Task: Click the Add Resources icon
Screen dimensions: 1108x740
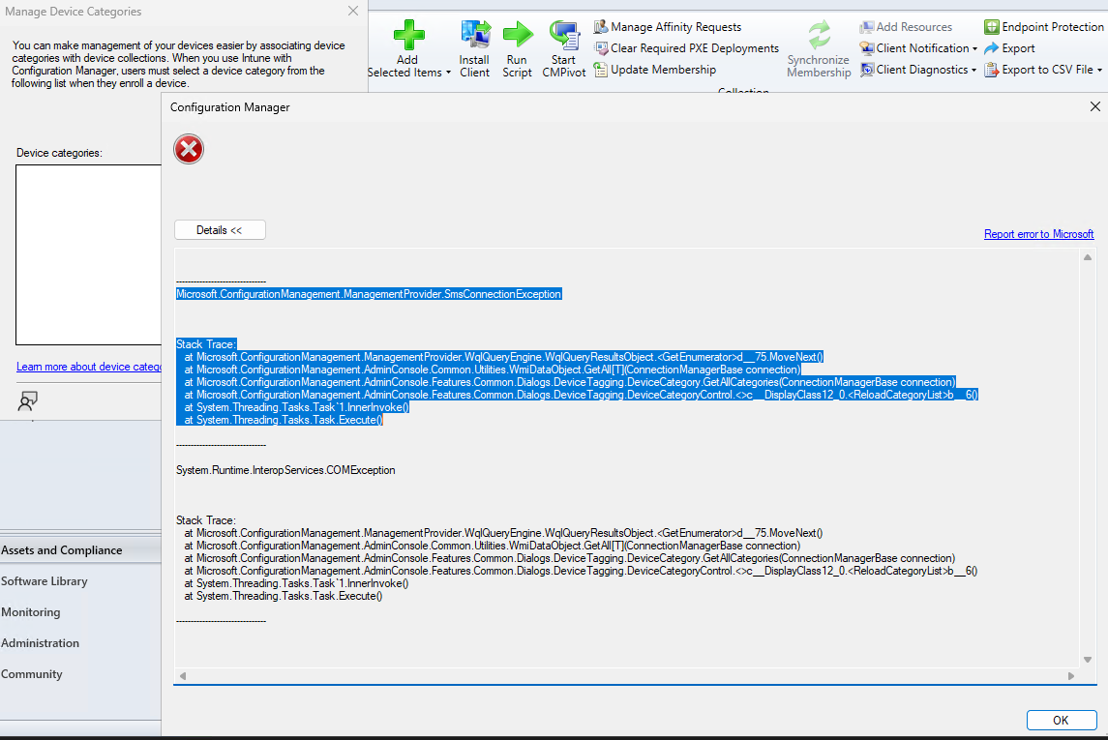Action: coord(866,27)
